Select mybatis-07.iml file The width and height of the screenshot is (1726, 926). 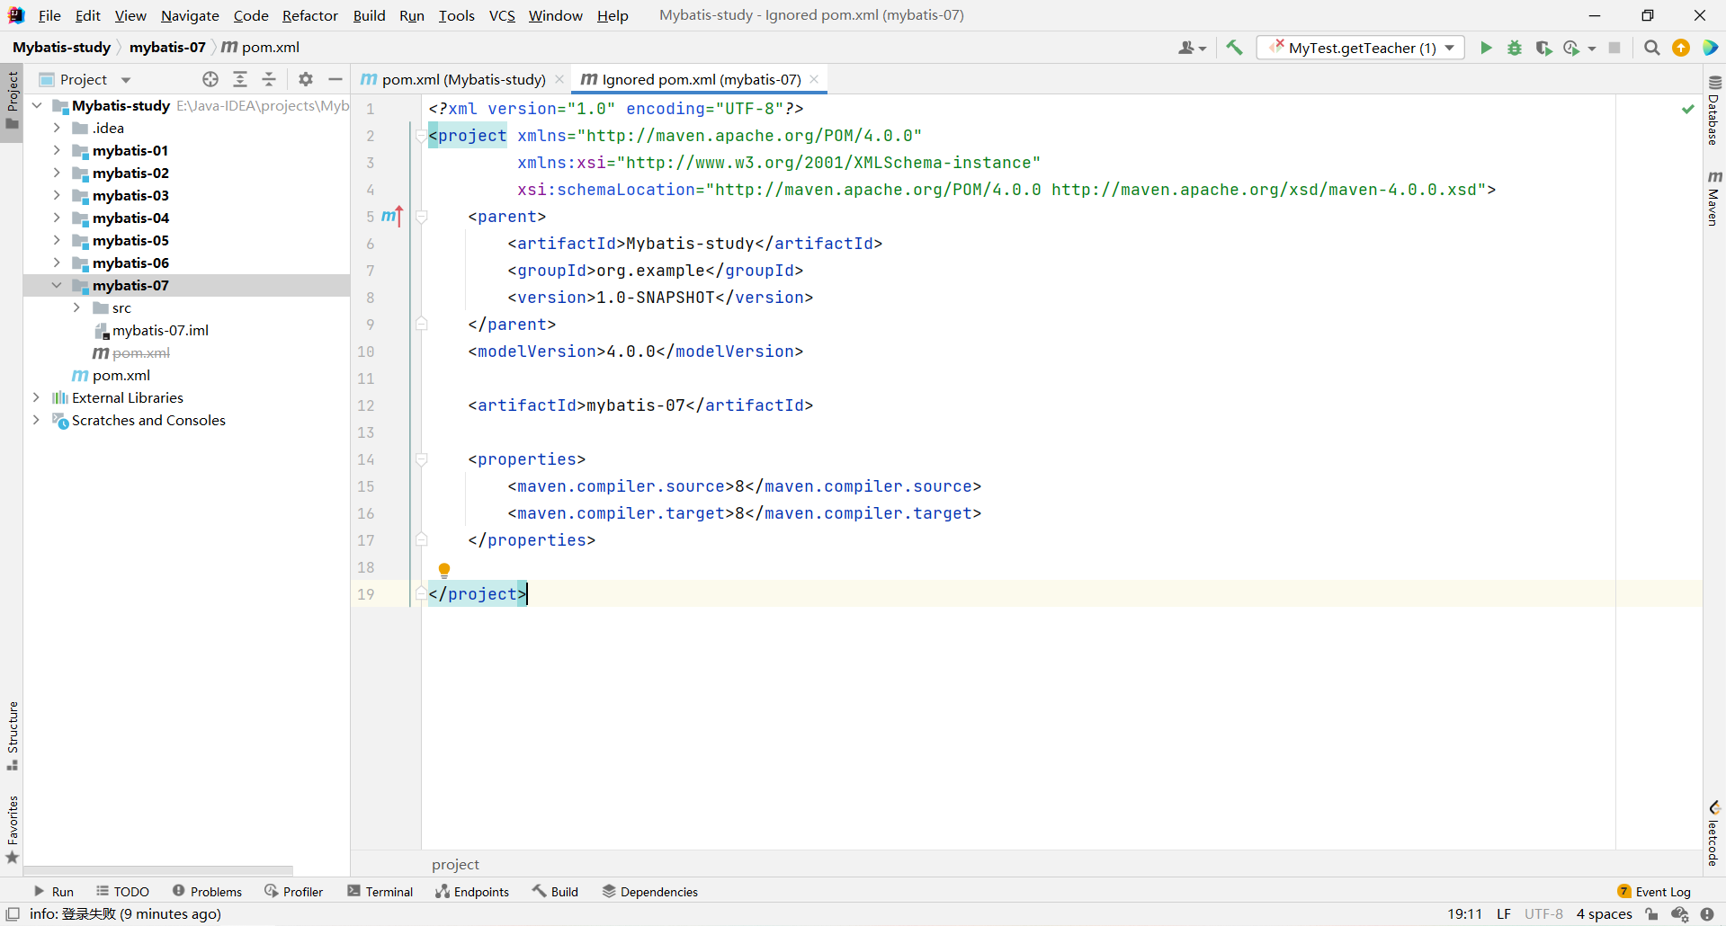point(160,330)
